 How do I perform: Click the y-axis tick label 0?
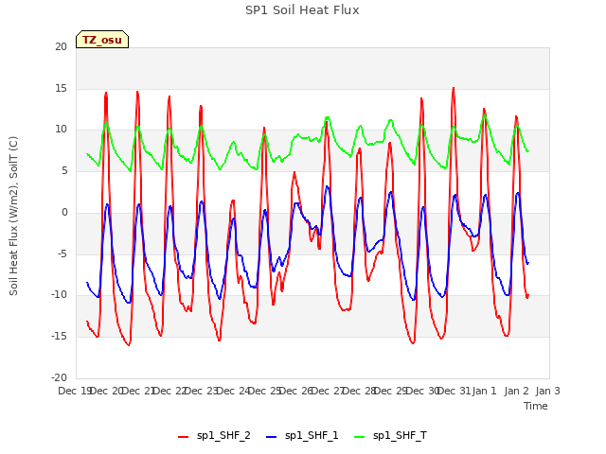point(64,212)
